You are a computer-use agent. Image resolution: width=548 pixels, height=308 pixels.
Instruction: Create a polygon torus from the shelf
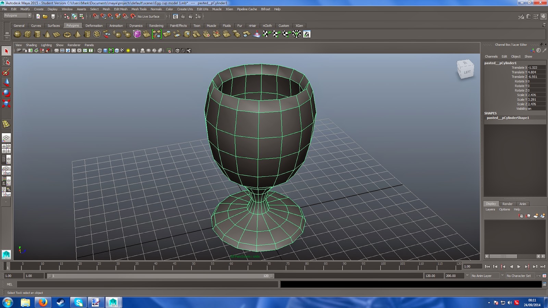67,34
